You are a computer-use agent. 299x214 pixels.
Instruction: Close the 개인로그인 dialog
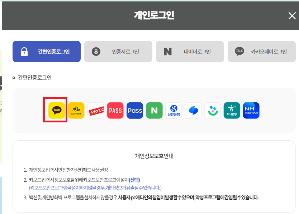point(292,16)
